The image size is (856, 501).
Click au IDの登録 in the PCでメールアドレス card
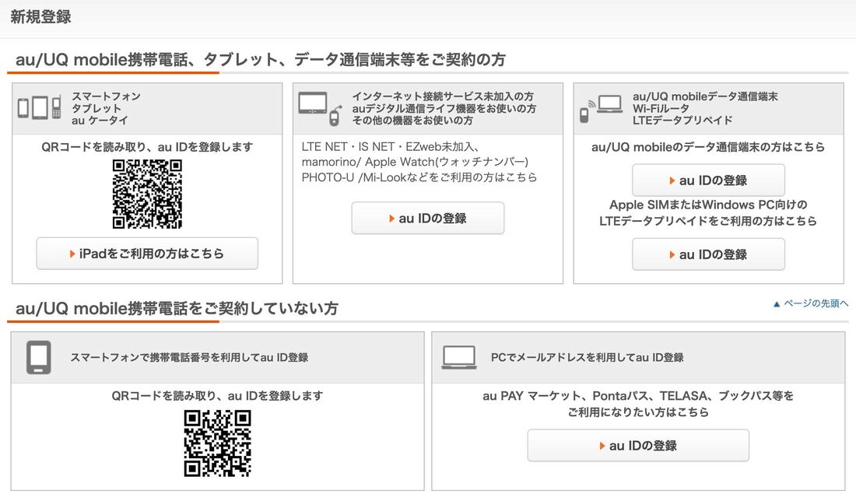tap(638, 445)
